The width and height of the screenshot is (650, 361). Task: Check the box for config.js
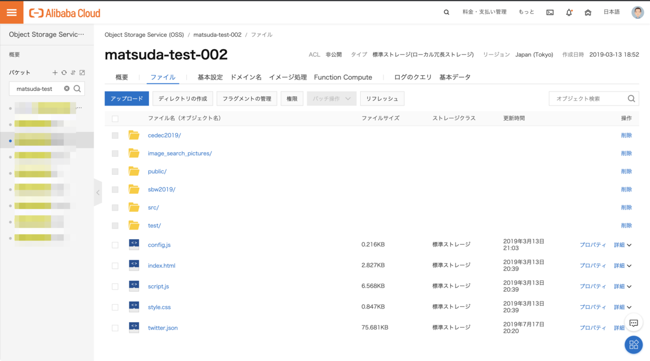(x=115, y=245)
